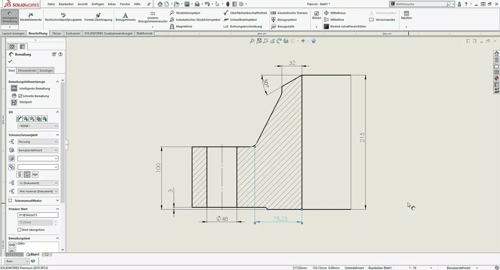Collapse the Toleranz/Genauigkeit section
The image size is (500, 270).
pyautogui.click(x=57, y=135)
